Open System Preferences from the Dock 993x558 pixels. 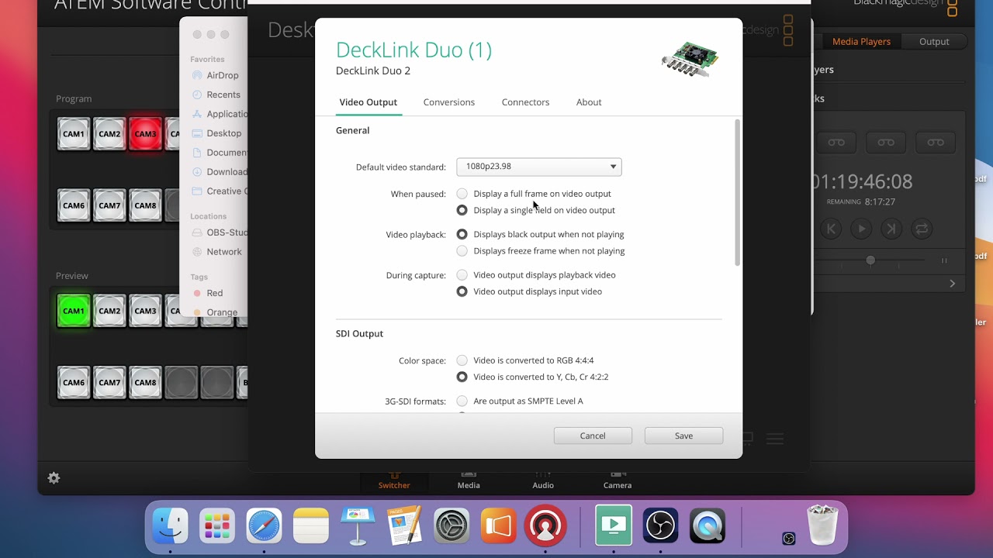[x=452, y=527]
